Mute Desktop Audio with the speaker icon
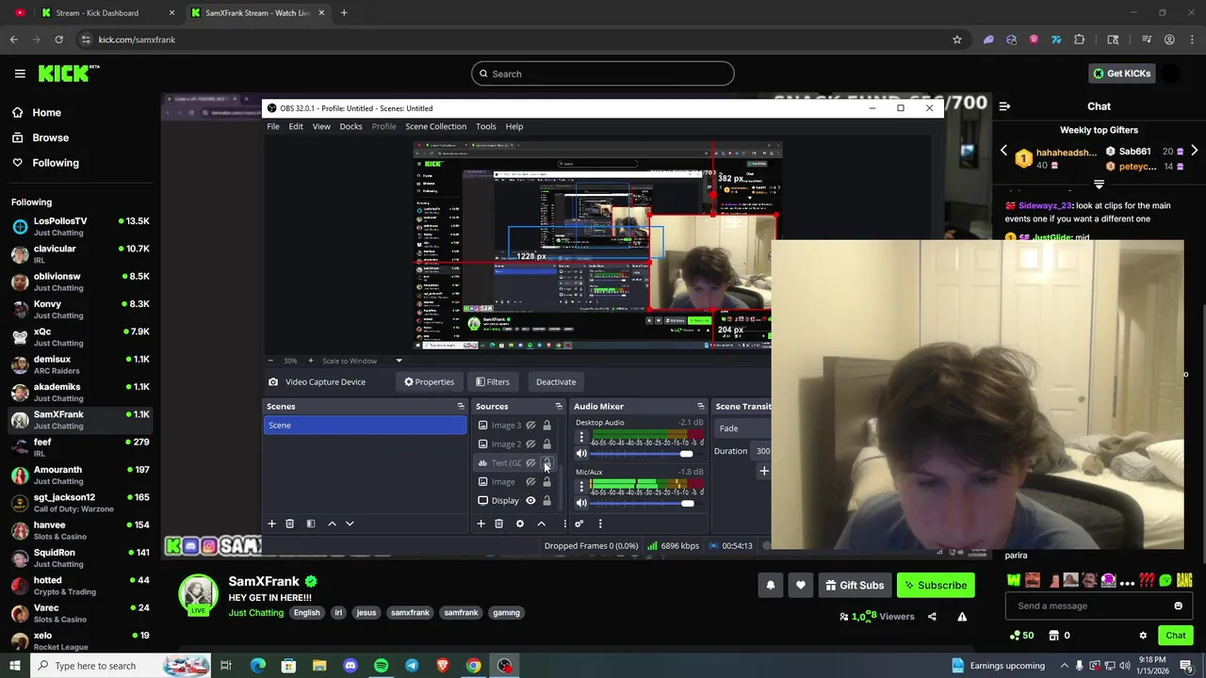Image resolution: width=1206 pixels, height=678 pixels. click(x=581, y=454)
